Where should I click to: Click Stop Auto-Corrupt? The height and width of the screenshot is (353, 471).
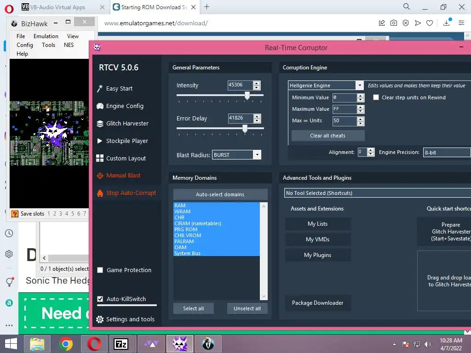[126, 193]
